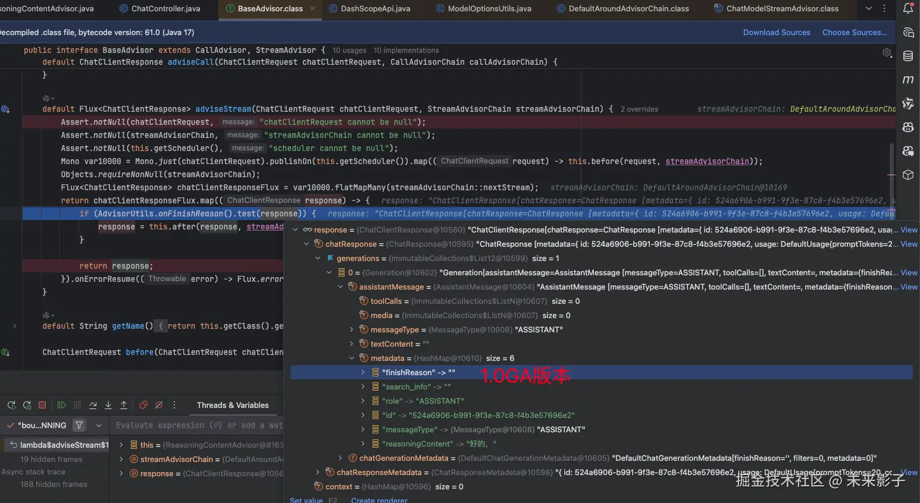The height and width of the screenshot is (503, 920).
Task: Click the 10 usages inlay hint
Action: pyautogui.click(x=349, y=51)
